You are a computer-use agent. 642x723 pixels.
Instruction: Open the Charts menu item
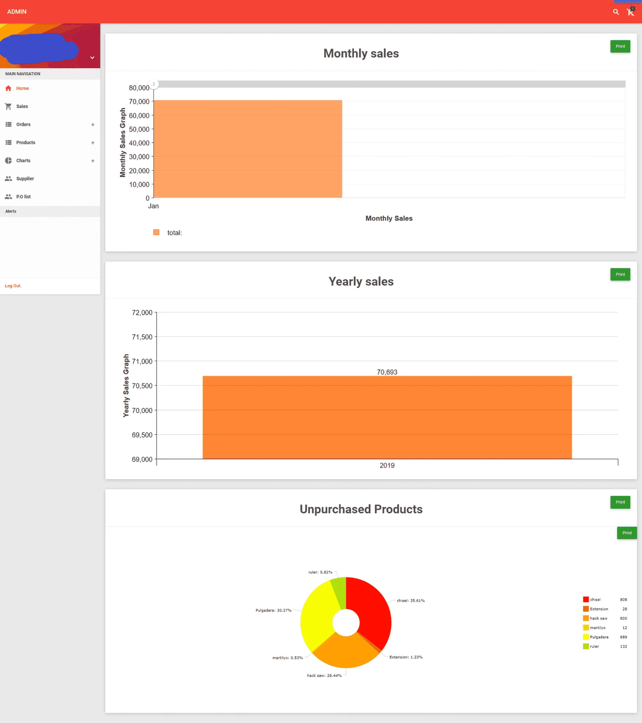[x=50, y=160]
